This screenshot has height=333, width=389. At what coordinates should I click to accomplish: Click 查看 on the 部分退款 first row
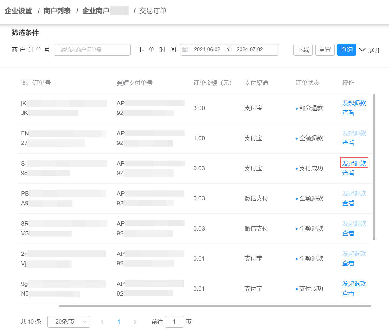point(348,112)
